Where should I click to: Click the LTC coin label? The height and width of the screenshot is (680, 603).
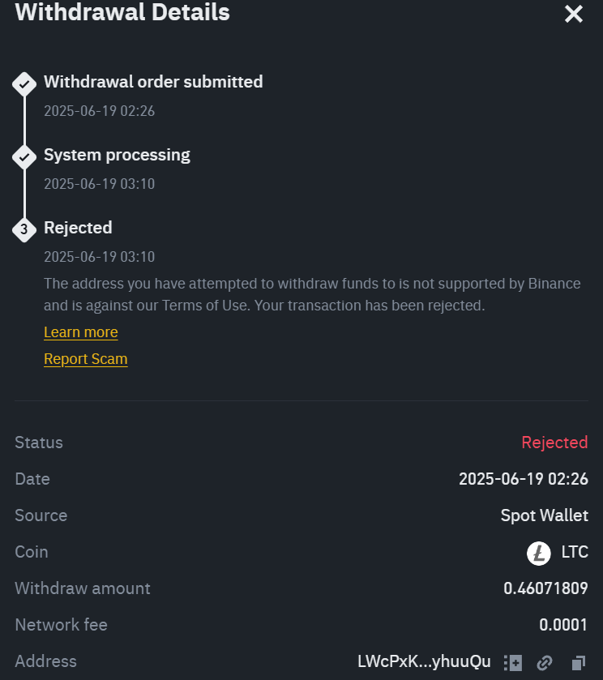pos(575,552)
